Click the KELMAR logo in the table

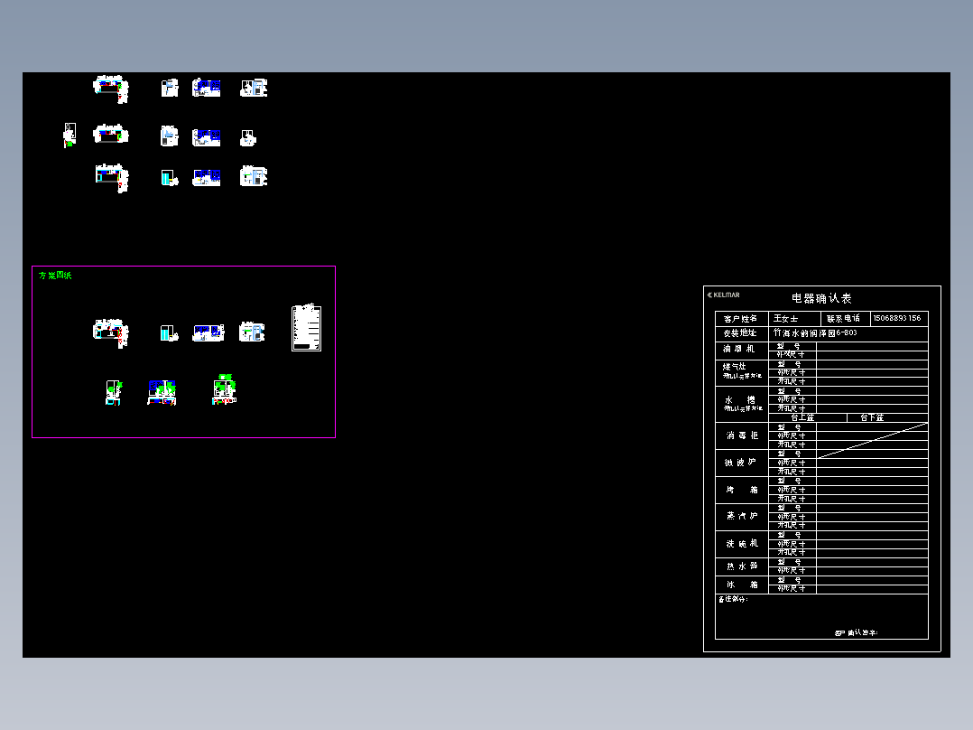[x=724, y=295]
